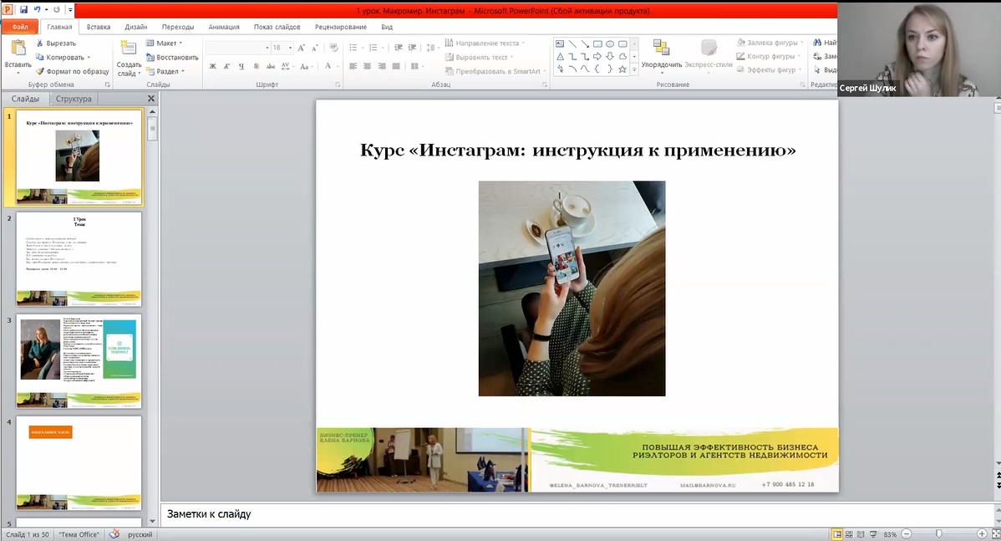1001x541 pixels.
Task: Activate Format Painter (Формат по образцу)
Action: pyautogui.click(x=72, y=72)
